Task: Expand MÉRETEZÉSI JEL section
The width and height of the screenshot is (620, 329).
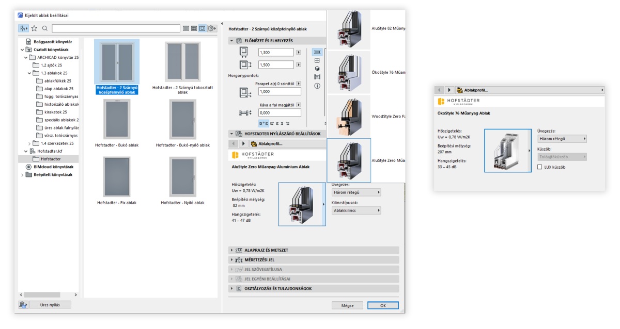Action: (x=231, y=259)
